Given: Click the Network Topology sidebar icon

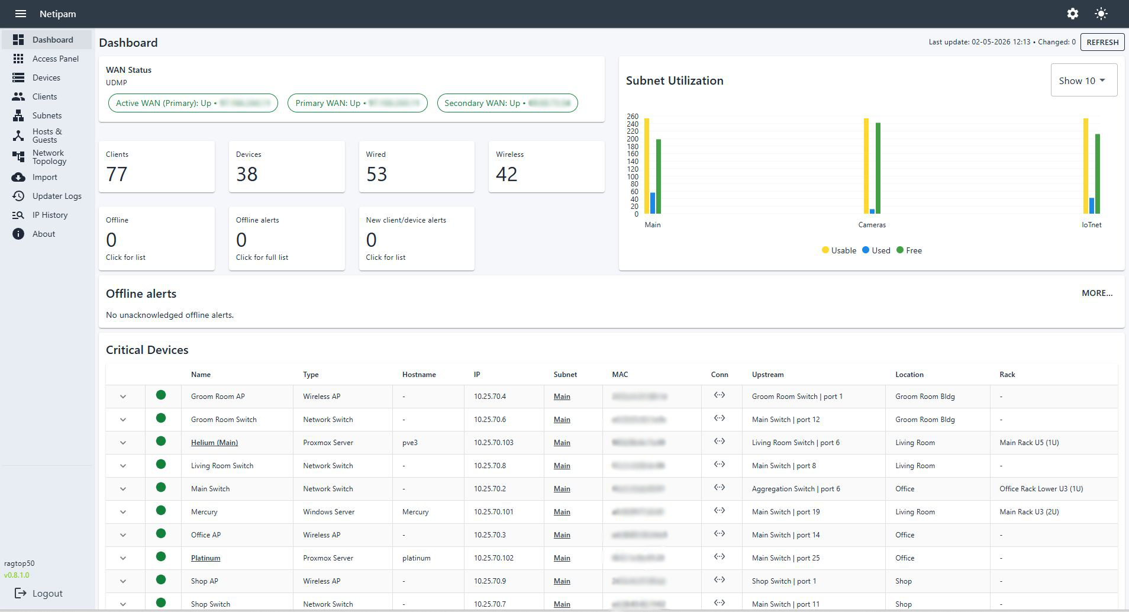Looking at the screenshot, I should click(18, 157).
